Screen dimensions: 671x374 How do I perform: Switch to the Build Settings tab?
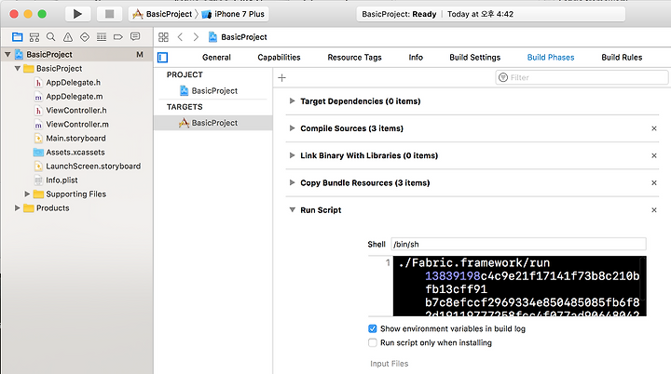pyautogui.click(x=475, y=58)
